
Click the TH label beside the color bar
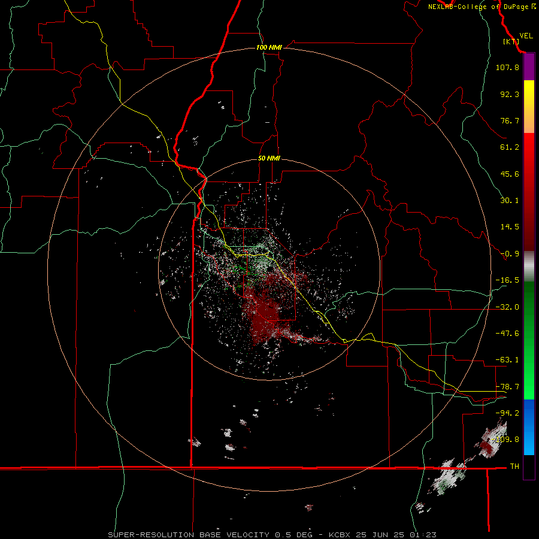coord(514,467)
